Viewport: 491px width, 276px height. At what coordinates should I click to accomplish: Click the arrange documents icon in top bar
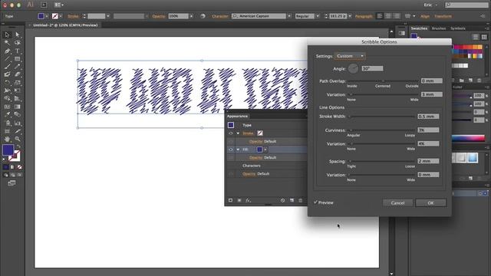pyautogui.click(x=58, y=5)
